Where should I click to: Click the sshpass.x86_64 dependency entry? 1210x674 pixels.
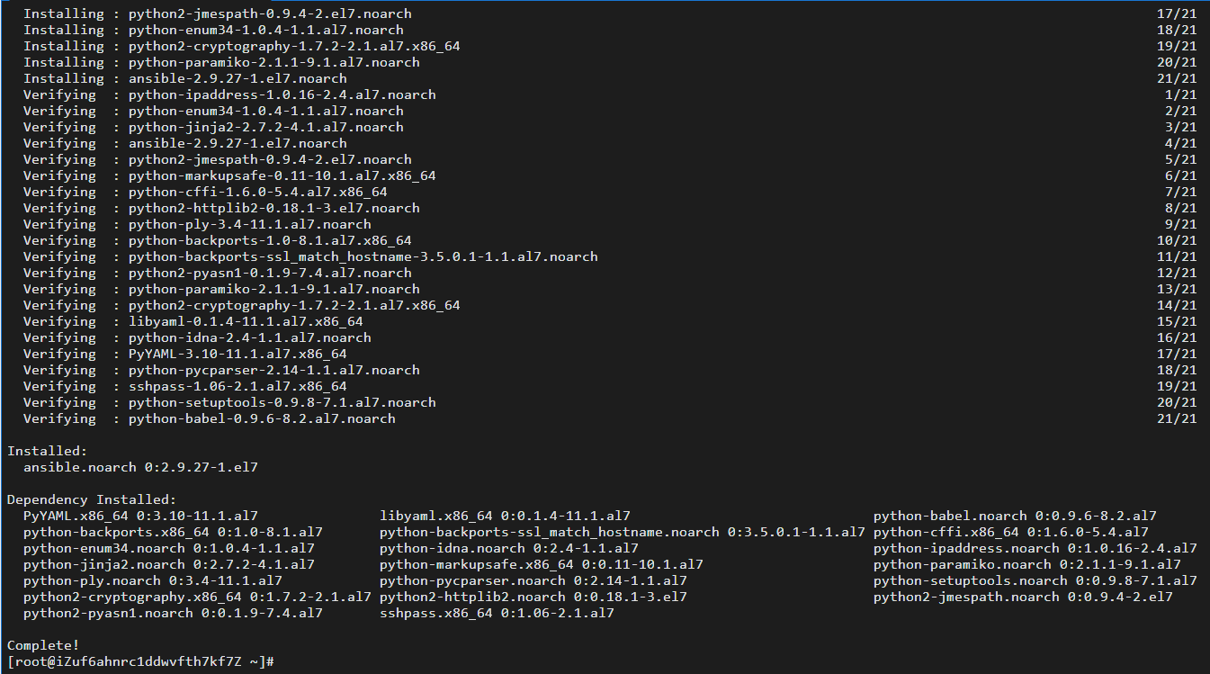click(x=497, y=613)
